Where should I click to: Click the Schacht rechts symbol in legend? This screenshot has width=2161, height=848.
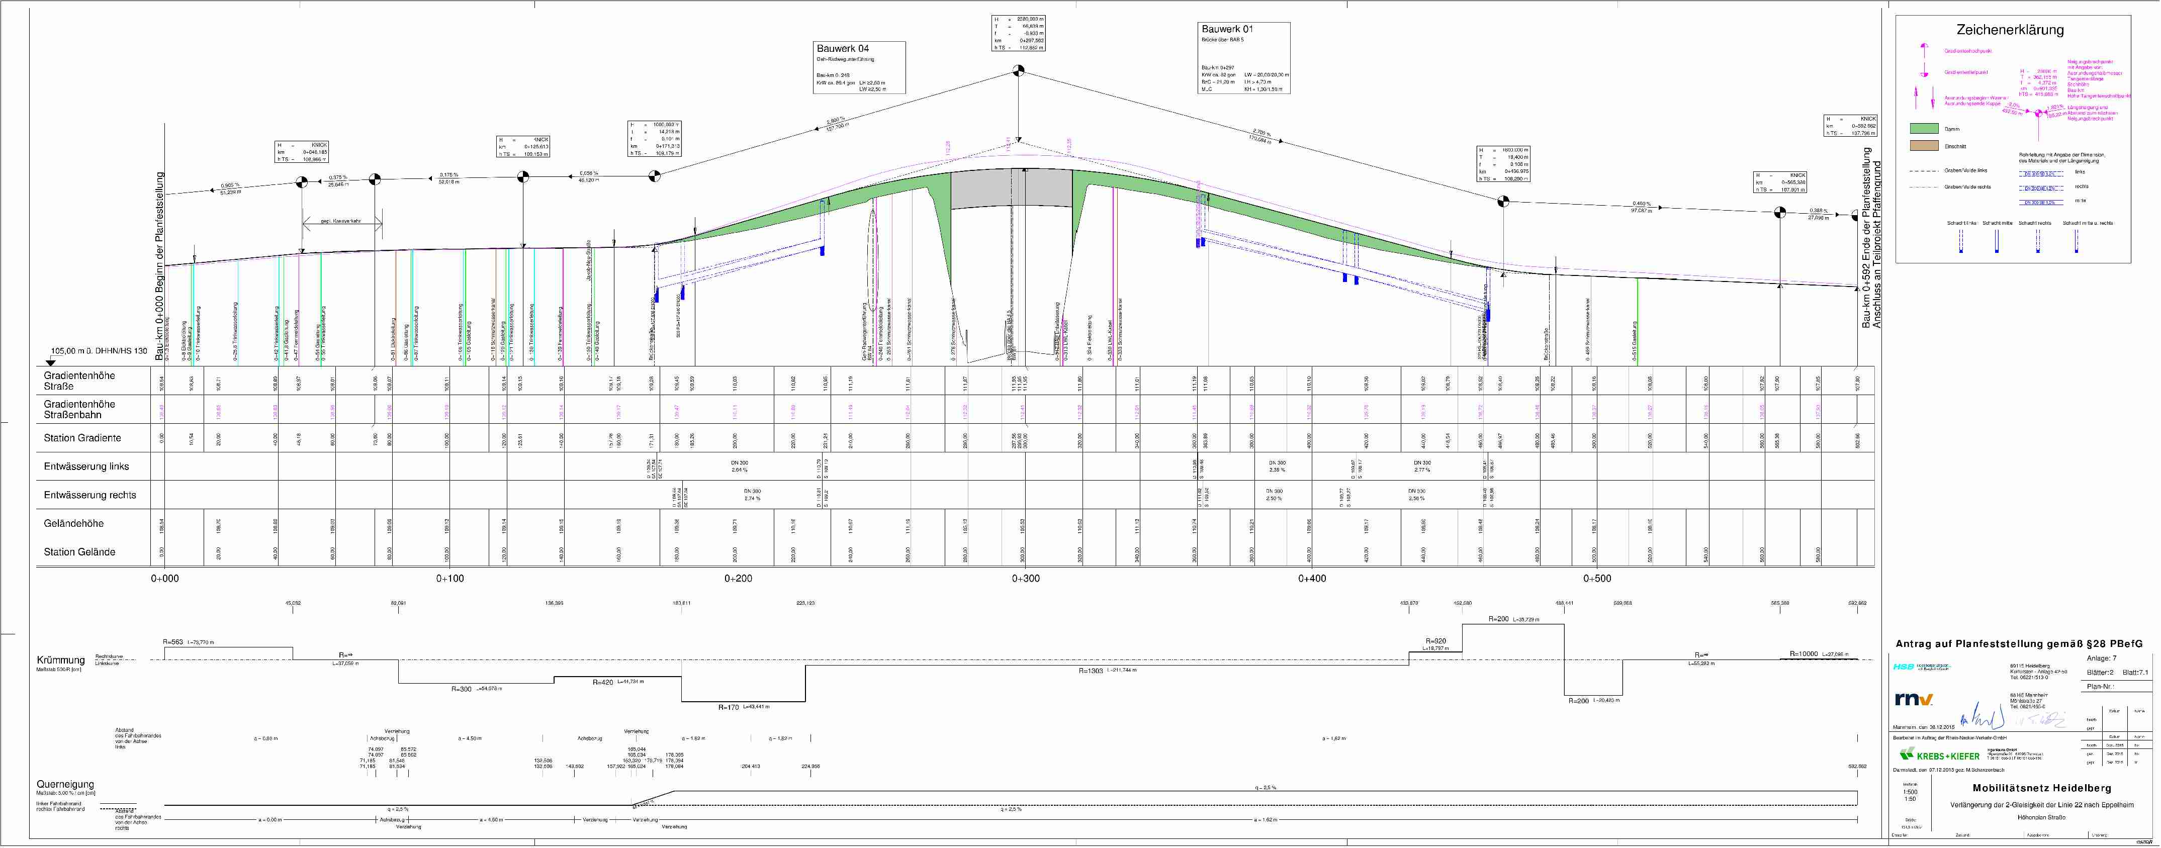point(2037,242)
